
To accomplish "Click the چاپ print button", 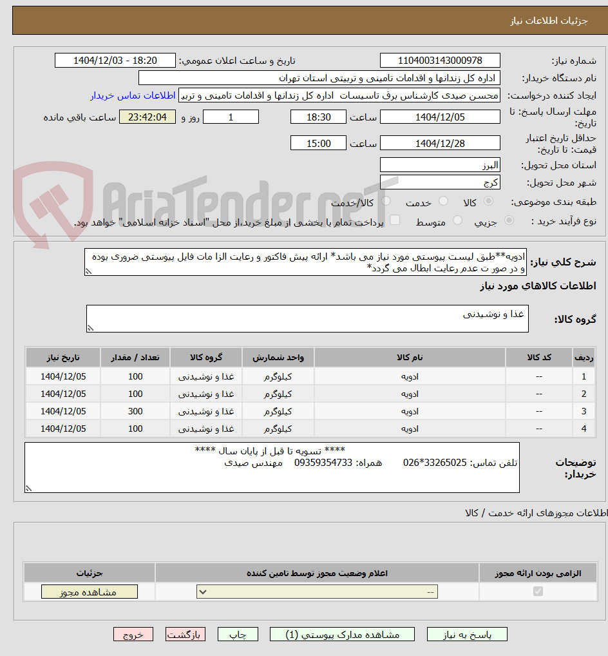I will pyautogui.click(x=238, y=634).
